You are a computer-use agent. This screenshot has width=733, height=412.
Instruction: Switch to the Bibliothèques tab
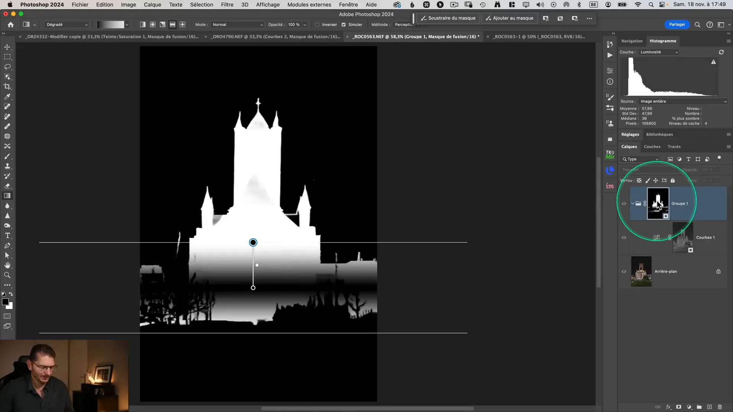[659, 134]
